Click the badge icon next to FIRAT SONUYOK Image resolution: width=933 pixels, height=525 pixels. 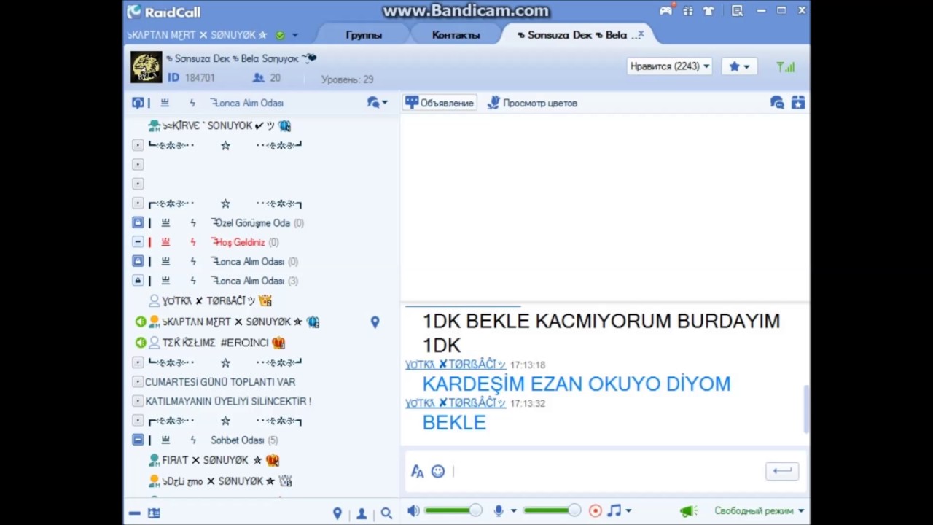click(x=273, y=461)
